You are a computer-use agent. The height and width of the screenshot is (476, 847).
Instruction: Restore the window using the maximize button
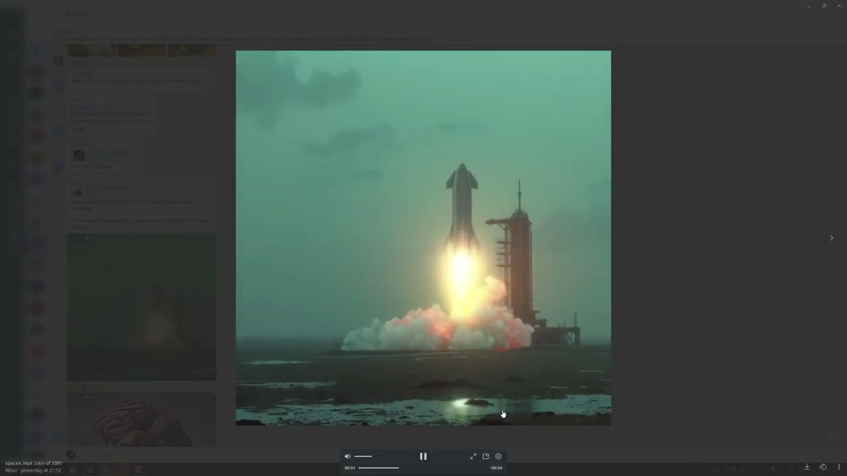tap(824, 6)
